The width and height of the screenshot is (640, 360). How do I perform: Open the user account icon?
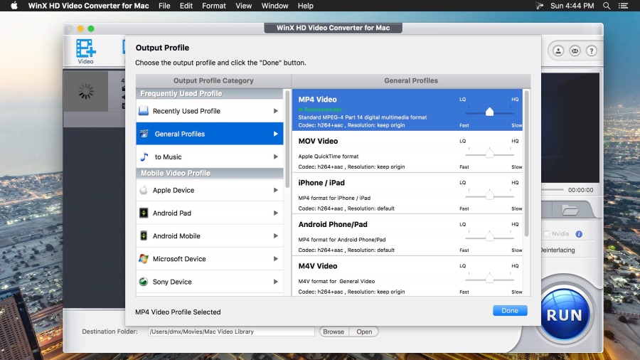click(558, 51)
